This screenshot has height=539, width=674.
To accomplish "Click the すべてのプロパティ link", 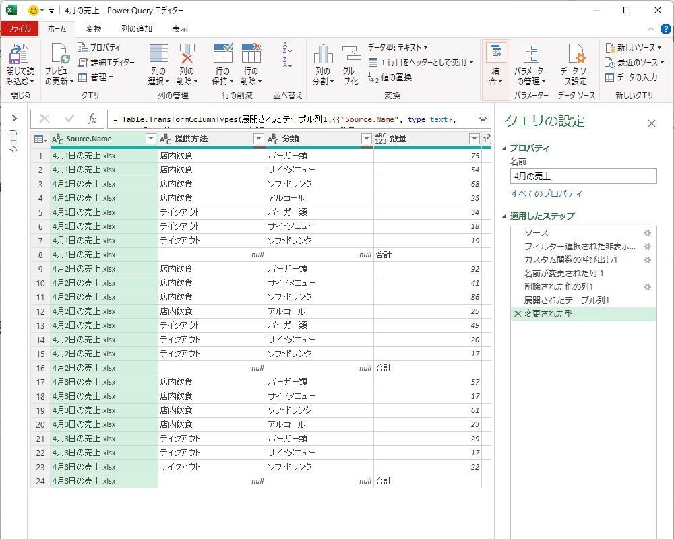I will click(546, 194).
